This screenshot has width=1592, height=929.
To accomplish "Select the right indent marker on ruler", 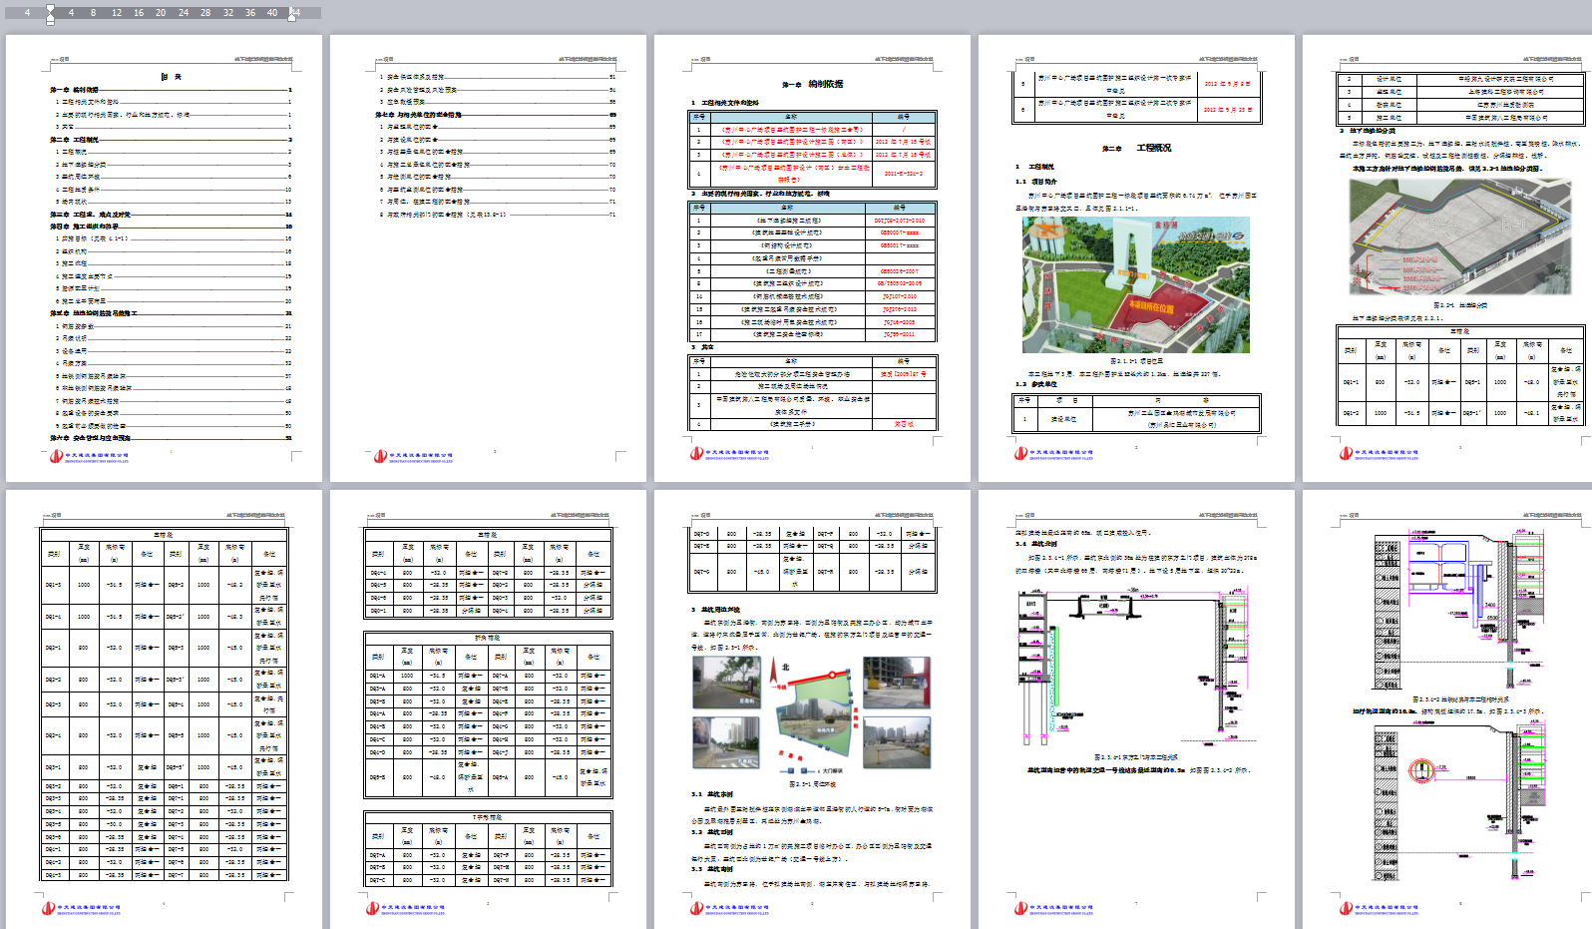I will (292, 16).
